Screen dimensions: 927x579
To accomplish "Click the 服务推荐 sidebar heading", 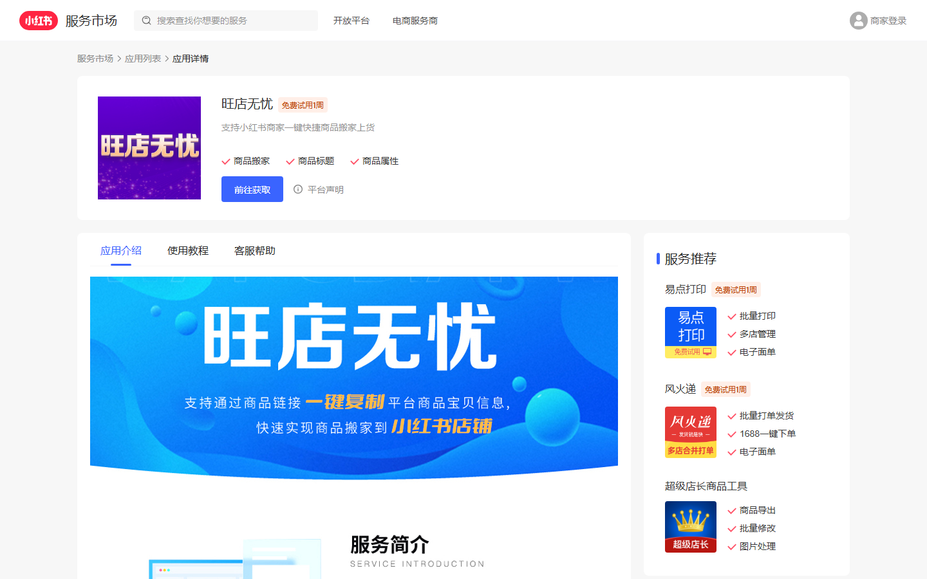I will click(x=691, y=259).
